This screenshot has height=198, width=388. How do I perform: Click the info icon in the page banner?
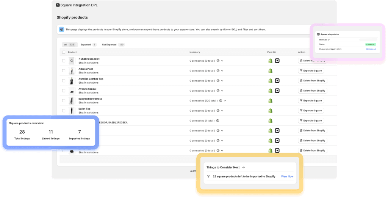[x=61, y=30]
